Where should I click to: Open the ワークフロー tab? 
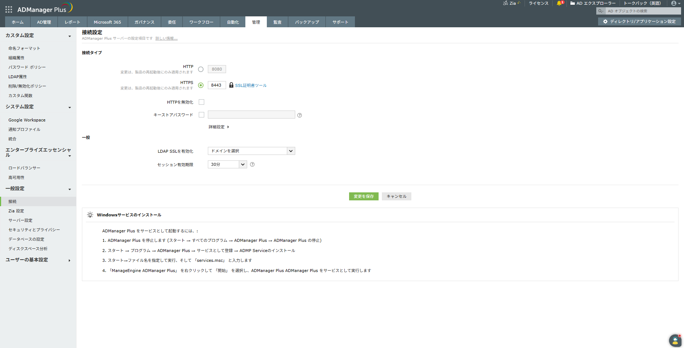coord(201,22)
